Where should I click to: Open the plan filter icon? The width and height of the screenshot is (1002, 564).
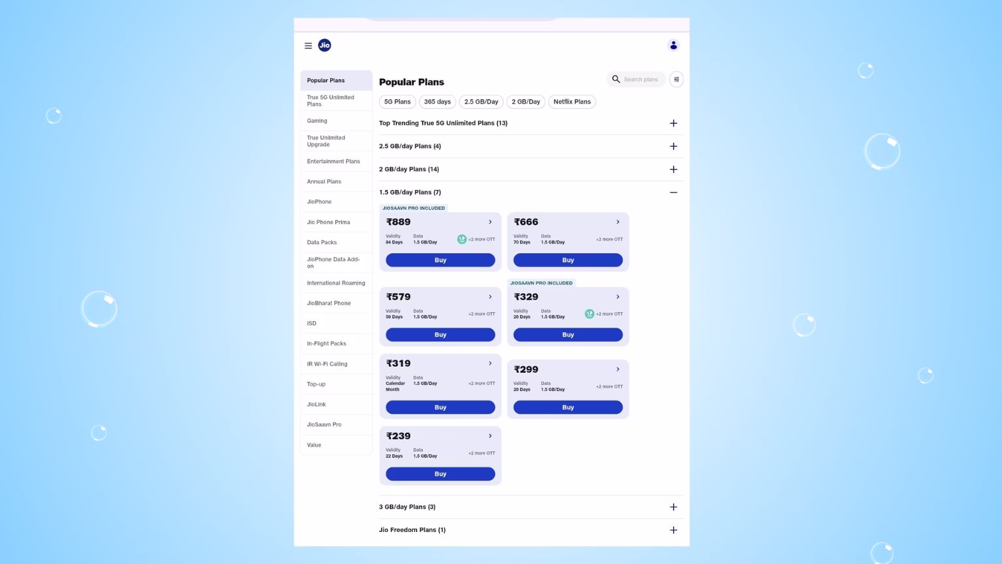676,80
